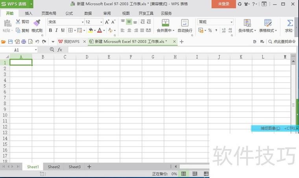Click the decrease decimal icon
This screenshot has width=299, height=178.
click(x=230, y=30)
